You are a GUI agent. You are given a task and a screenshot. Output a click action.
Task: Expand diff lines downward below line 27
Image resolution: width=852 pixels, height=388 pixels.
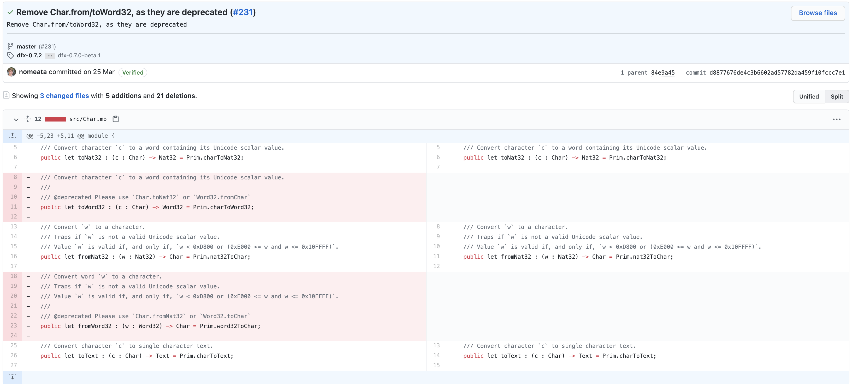pyautogui.click(x=13, y=377)
